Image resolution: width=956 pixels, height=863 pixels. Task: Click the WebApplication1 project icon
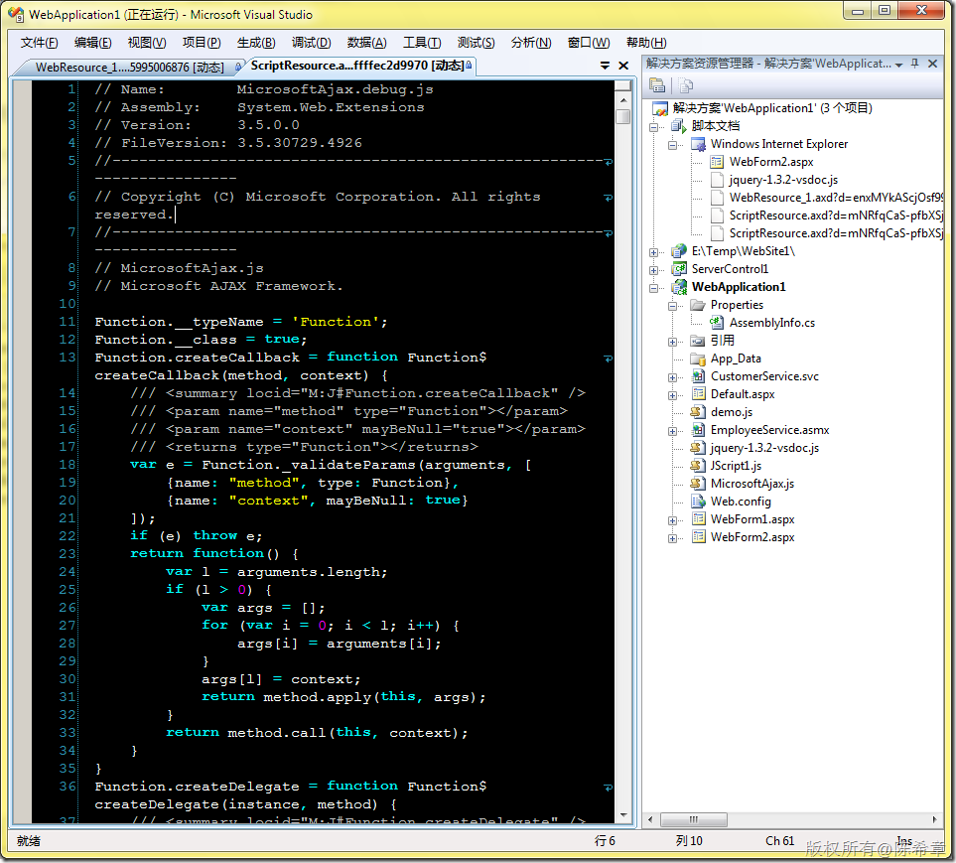coord(679,287)
